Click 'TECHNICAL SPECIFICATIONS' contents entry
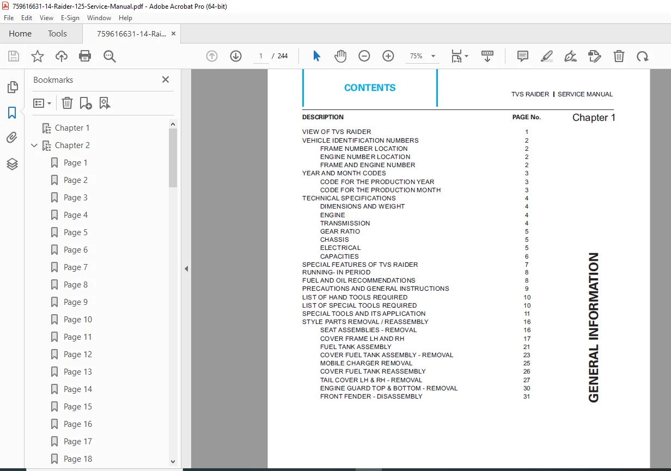The height and width of the screenshot is (471, 671). 349,198
